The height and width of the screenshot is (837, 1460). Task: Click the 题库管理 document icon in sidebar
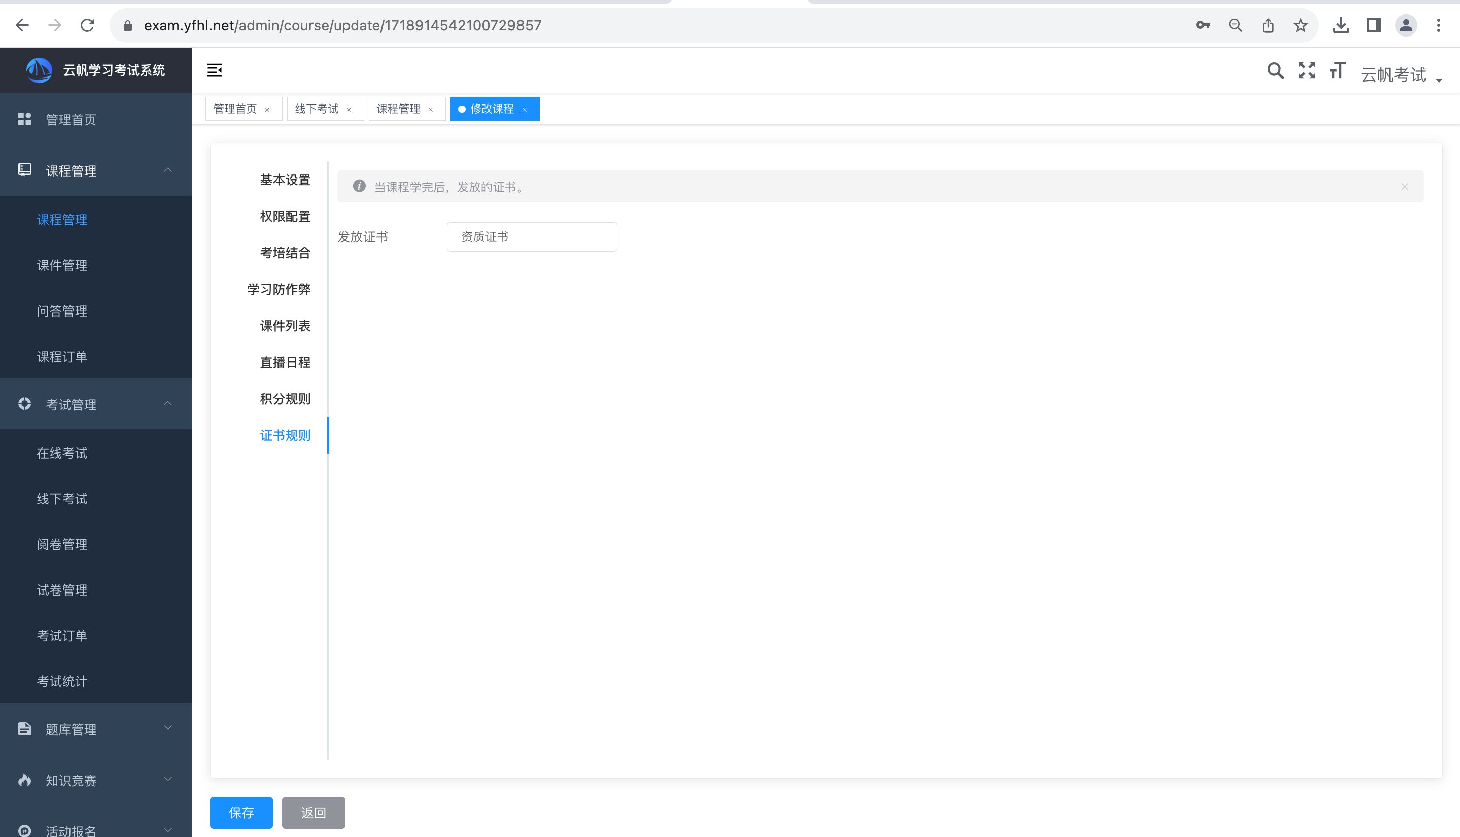[25, 729]
